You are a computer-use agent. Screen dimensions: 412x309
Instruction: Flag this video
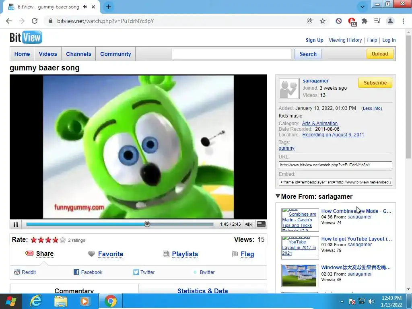tap(247, 254)
